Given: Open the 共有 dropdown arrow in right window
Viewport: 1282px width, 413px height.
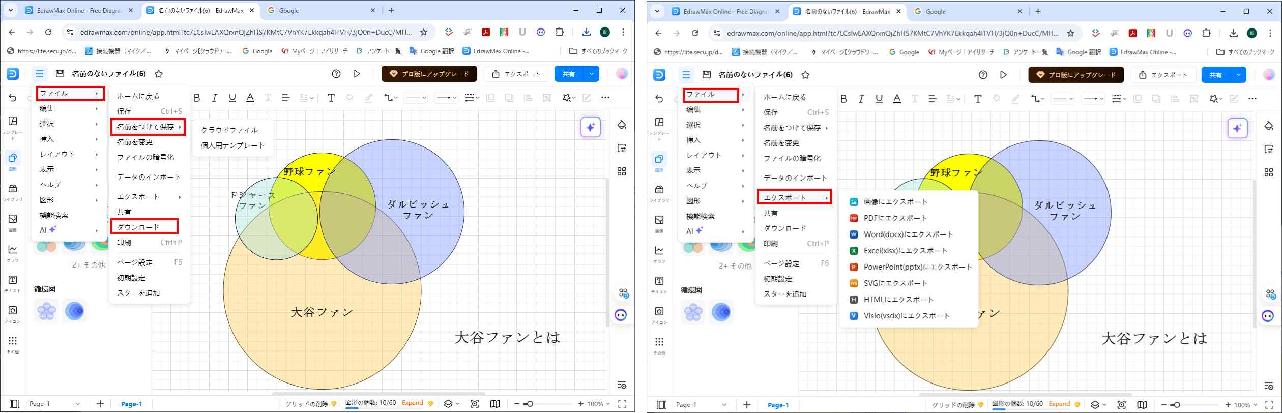Looking at the screenshot, I should [x=1238, y=75].
